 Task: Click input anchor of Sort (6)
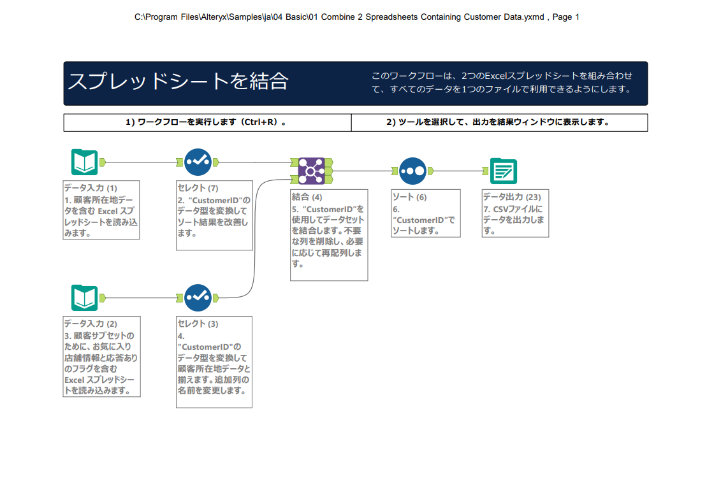(x=395, y=171)
